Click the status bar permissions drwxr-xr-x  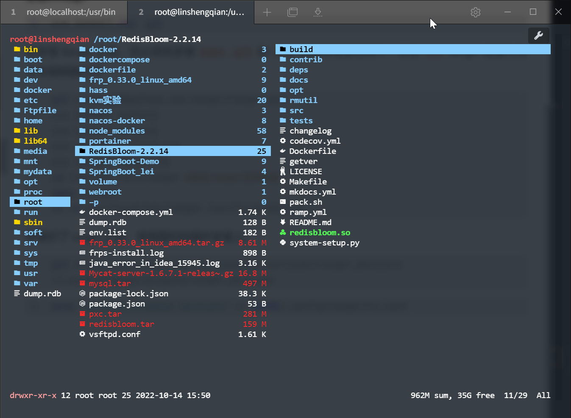33,395
